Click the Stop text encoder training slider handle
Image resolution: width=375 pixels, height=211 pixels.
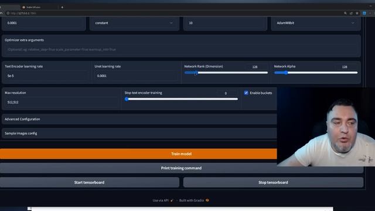127,99
